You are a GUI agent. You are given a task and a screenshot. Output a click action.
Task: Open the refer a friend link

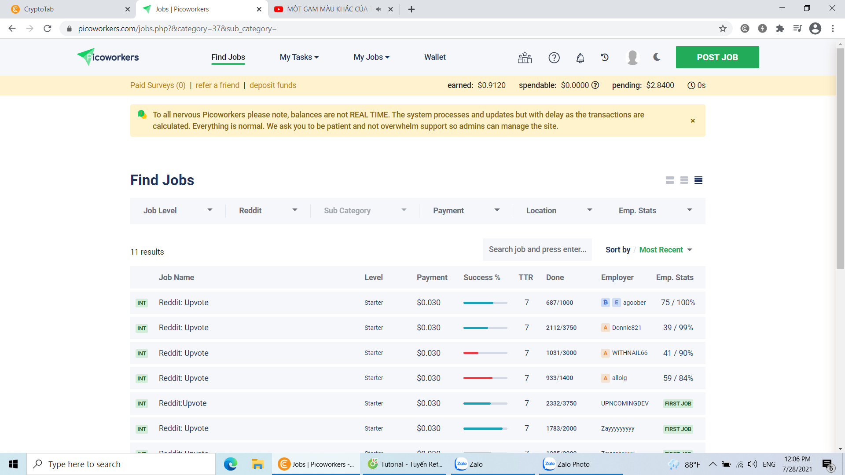[217, 85]
